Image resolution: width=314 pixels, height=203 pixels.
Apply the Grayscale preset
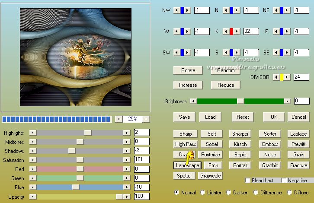[x=210, y=176]
